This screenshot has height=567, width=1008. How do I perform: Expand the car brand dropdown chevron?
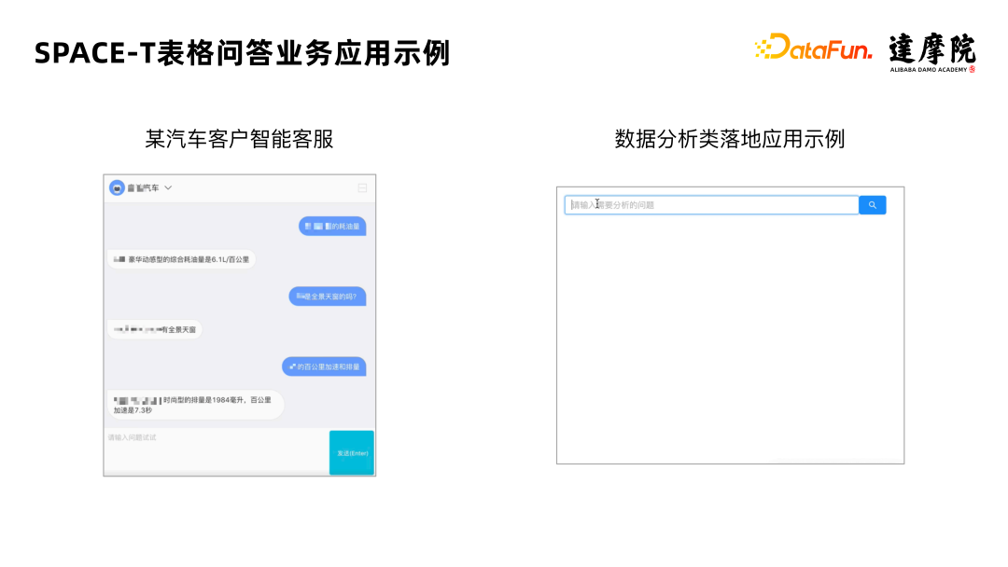tap(168, 188)
